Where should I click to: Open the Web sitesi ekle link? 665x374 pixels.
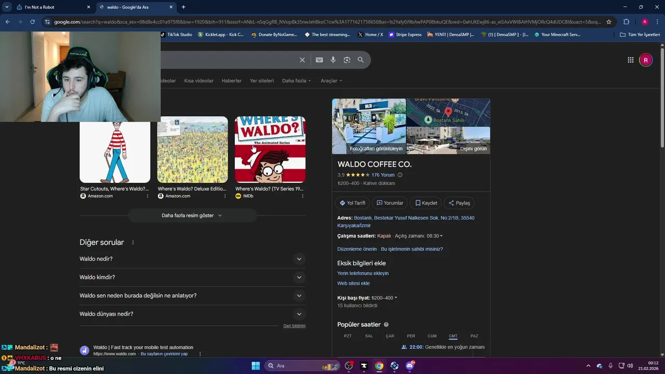click(353, 284)
